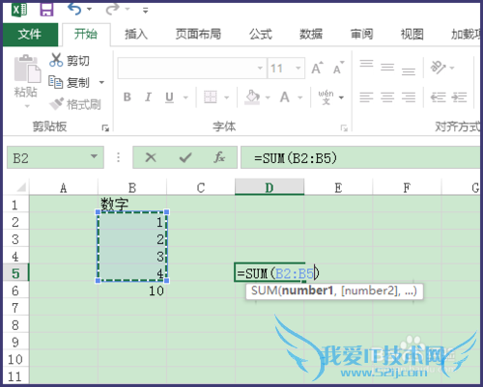Switch to the 数据 tab
Screen dimensions: 483x387
(311, 34)
